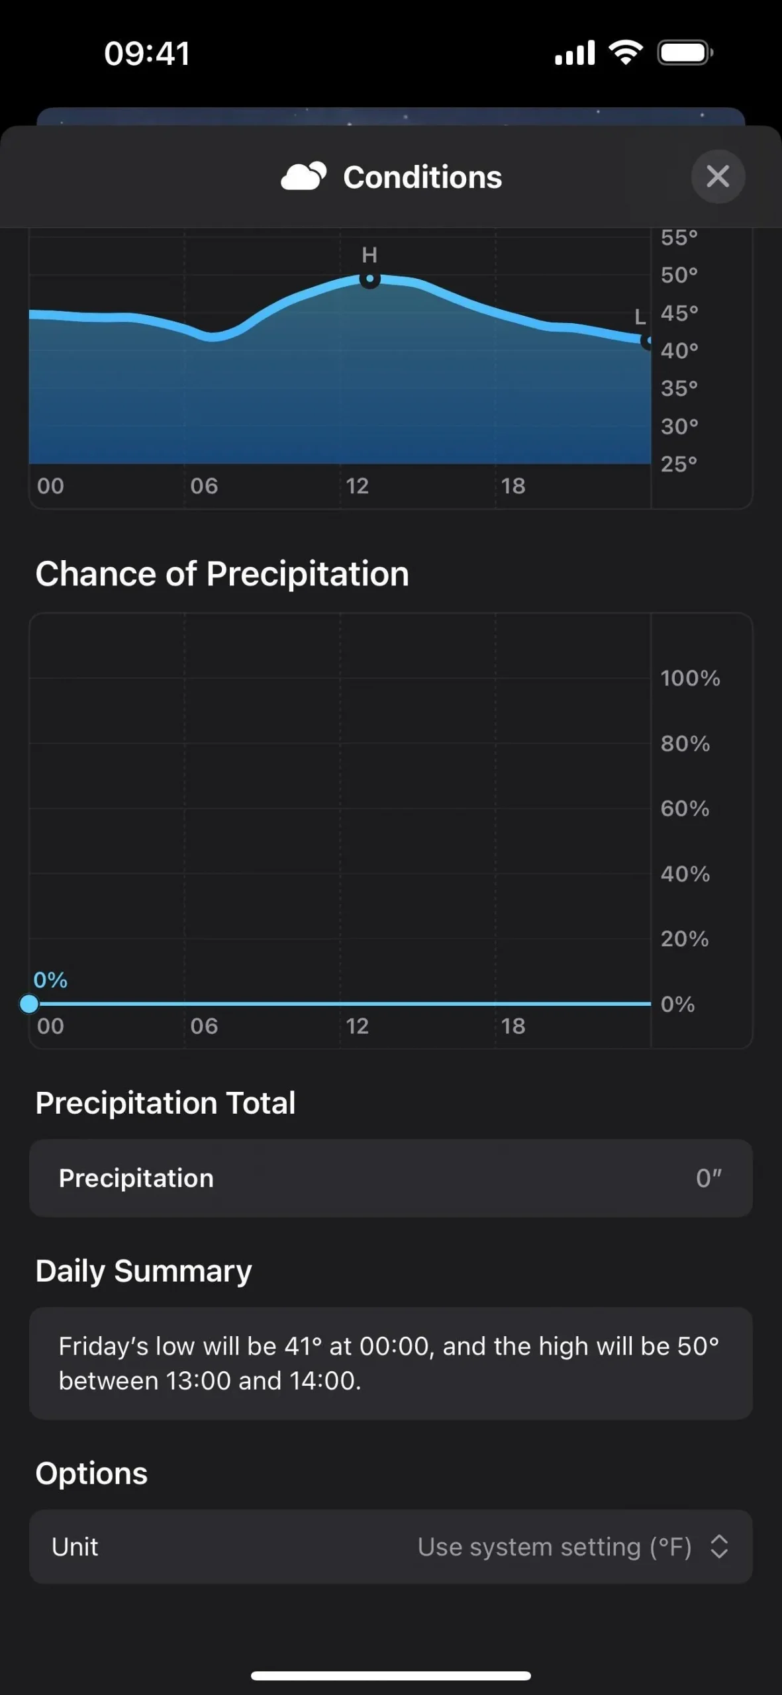Screen dimensions: 782x1695
Task: Tap the Daily Summary text card
Action: (391, 1363)
